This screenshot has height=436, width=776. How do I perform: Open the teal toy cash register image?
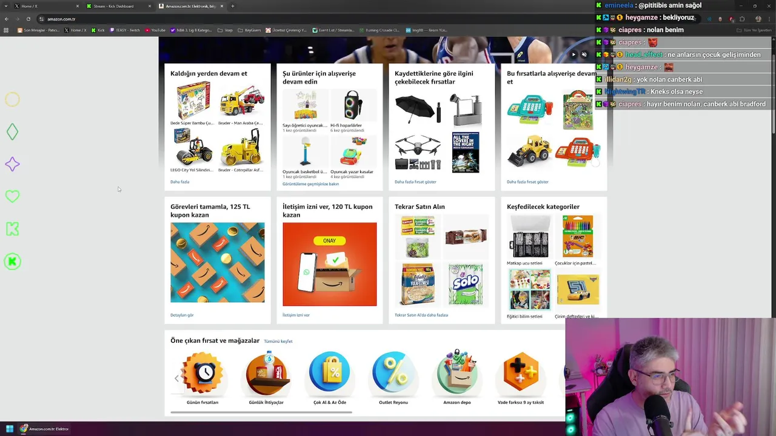530,109
